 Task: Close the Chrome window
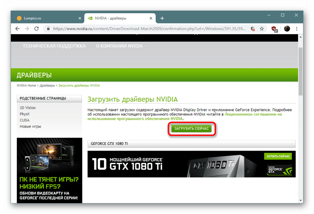pos(296,15)
